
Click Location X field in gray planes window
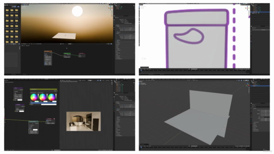tap(265, 110)
